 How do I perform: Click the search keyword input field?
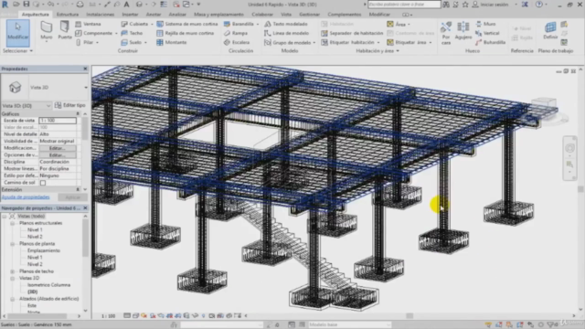click(x=404, y=4)
